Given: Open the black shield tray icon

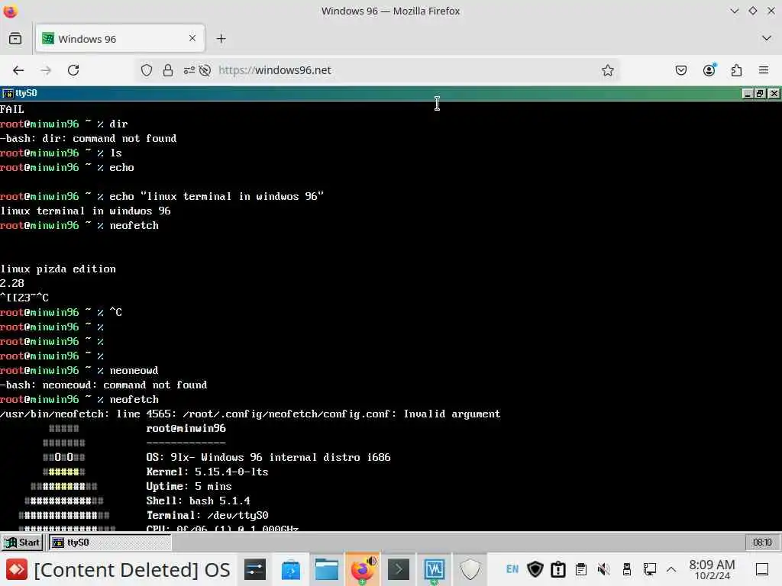Looking at the screenshot, I should [x=535, y=569].
